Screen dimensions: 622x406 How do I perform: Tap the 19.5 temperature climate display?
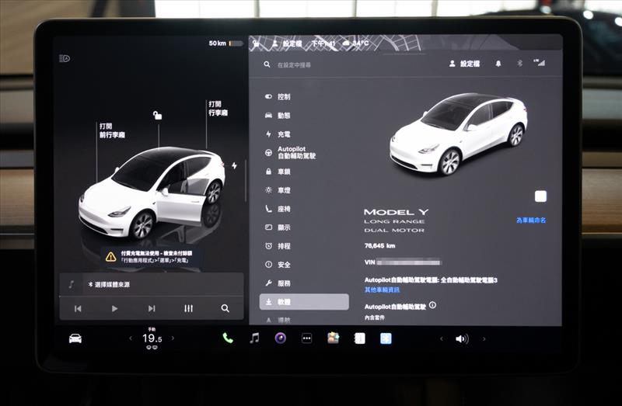pyautogui.click(x=152, y=338)
